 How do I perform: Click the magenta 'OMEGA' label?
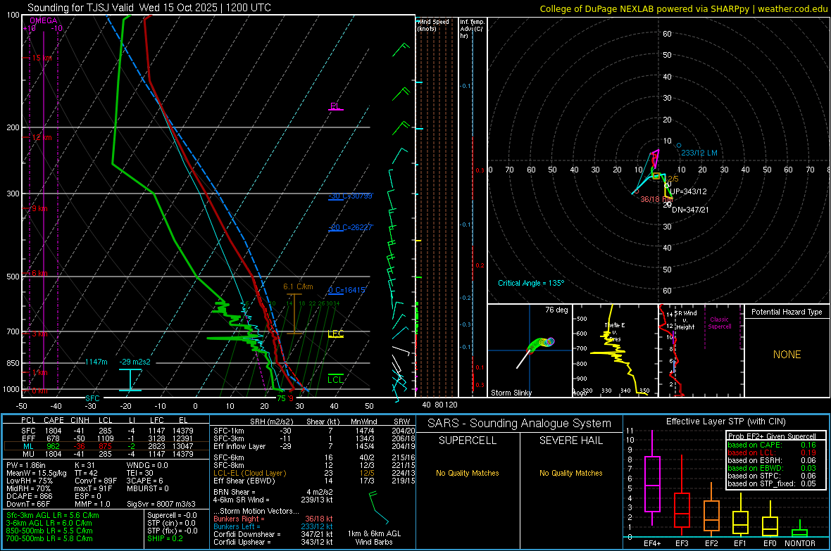click(x=44, y=20)
